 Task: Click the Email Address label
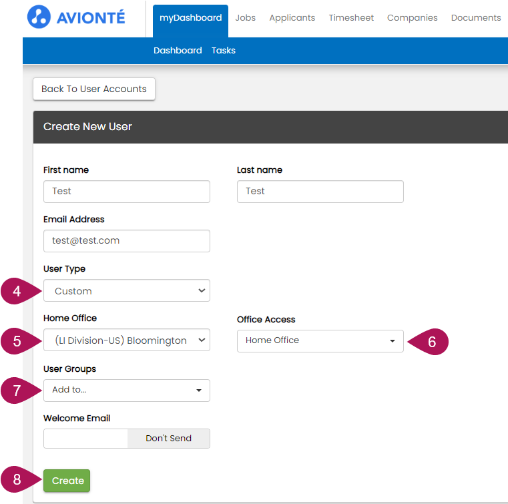coord(74,219)
